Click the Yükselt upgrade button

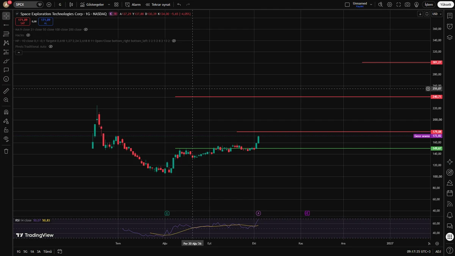444,5
